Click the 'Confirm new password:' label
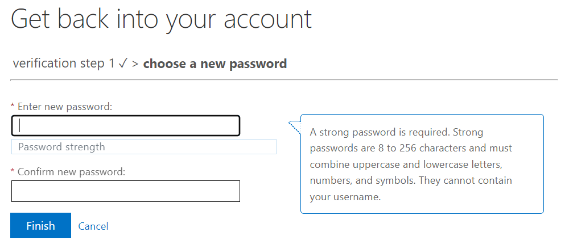This screenshot has width=565, height=249. coord(71,172)
